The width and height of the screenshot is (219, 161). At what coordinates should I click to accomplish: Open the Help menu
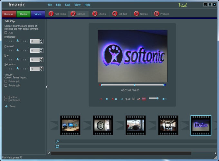tap(87, 5)
